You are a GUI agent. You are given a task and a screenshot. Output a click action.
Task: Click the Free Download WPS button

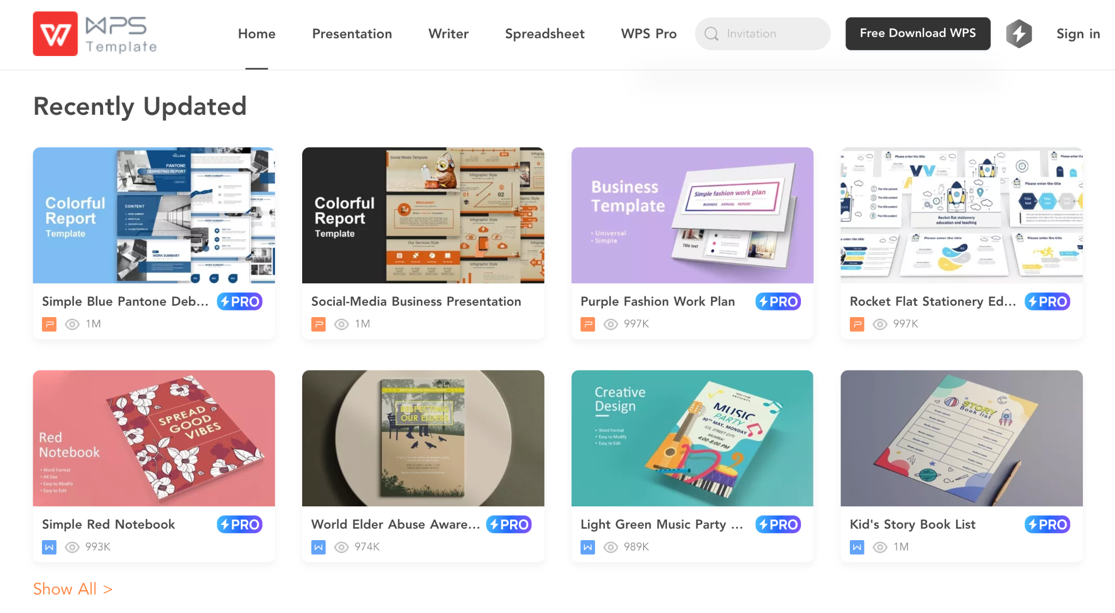[918, 33]
